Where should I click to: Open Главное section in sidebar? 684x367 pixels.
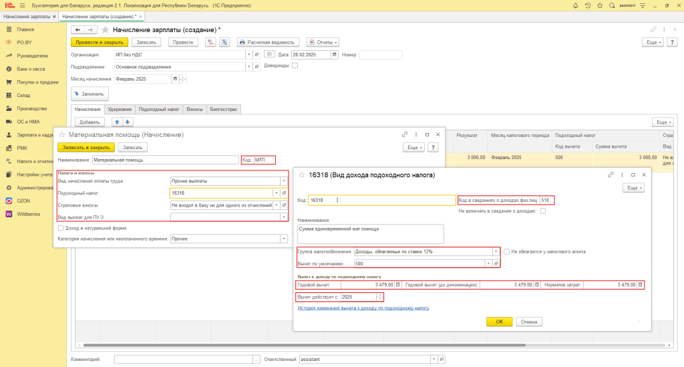(x=25, y=29)
